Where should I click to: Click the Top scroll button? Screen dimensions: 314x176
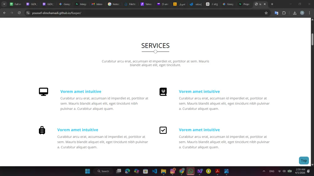(304, 160)
